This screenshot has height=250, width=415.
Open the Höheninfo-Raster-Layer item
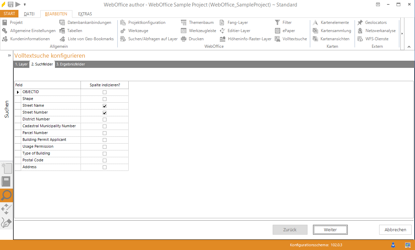246,39
